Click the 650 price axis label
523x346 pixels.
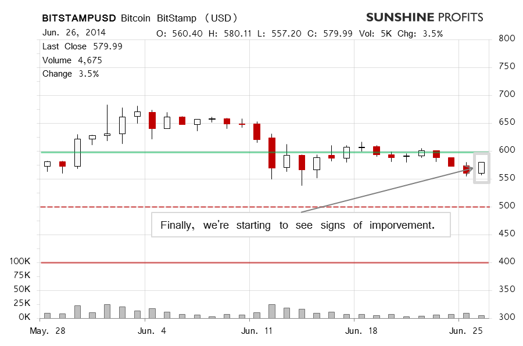click(x=507, y=122)
